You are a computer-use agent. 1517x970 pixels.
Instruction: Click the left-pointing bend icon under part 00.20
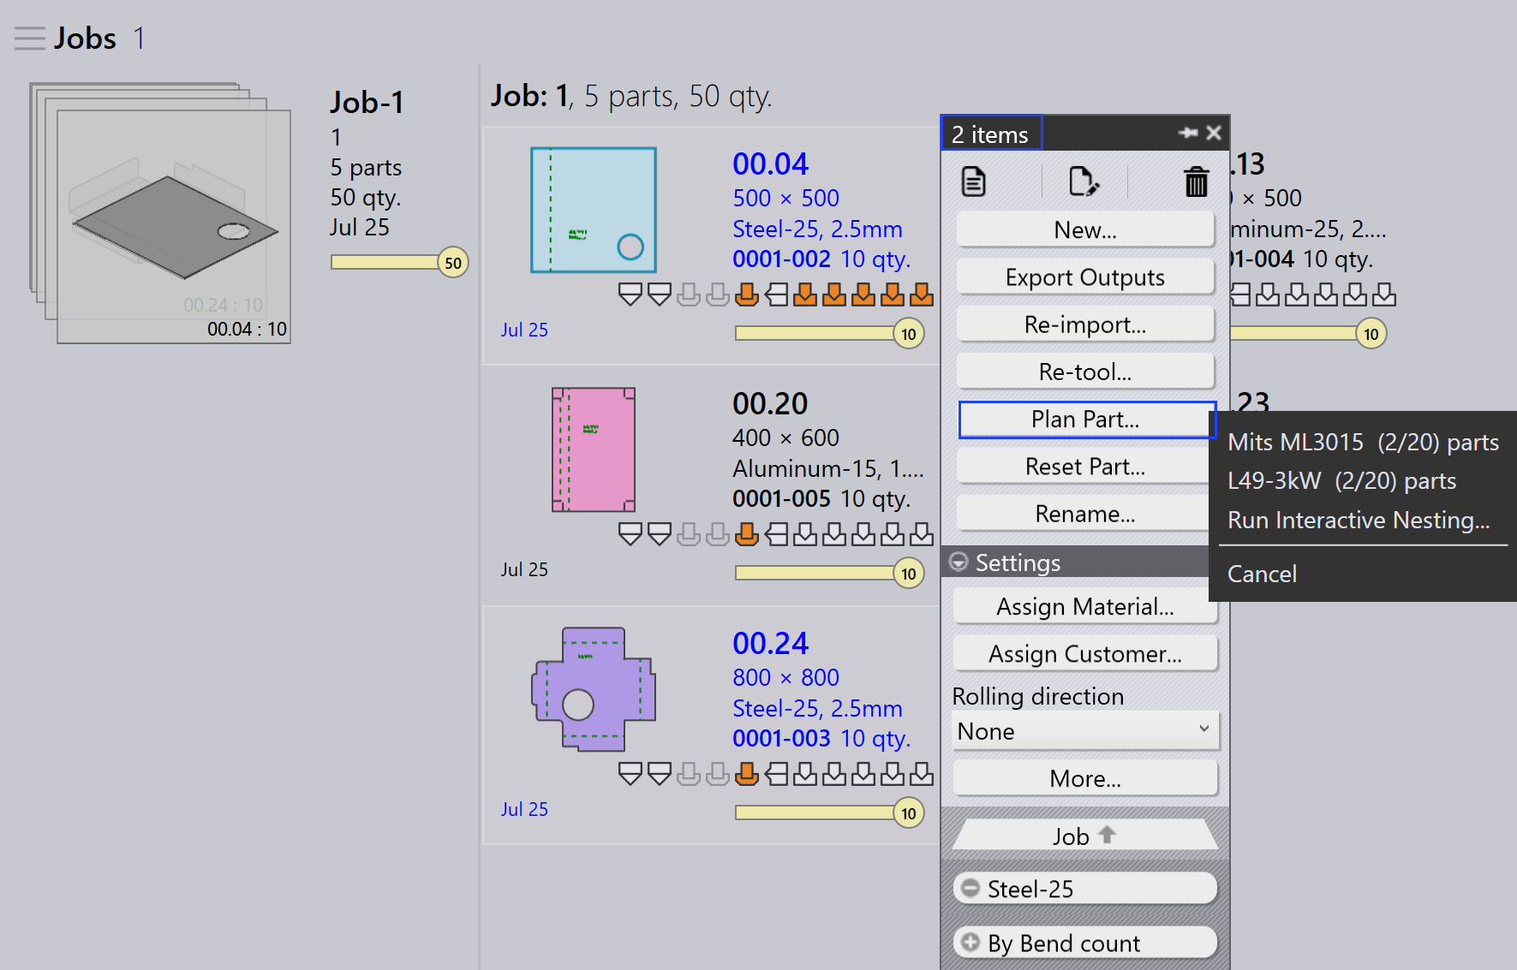[776, 535]
